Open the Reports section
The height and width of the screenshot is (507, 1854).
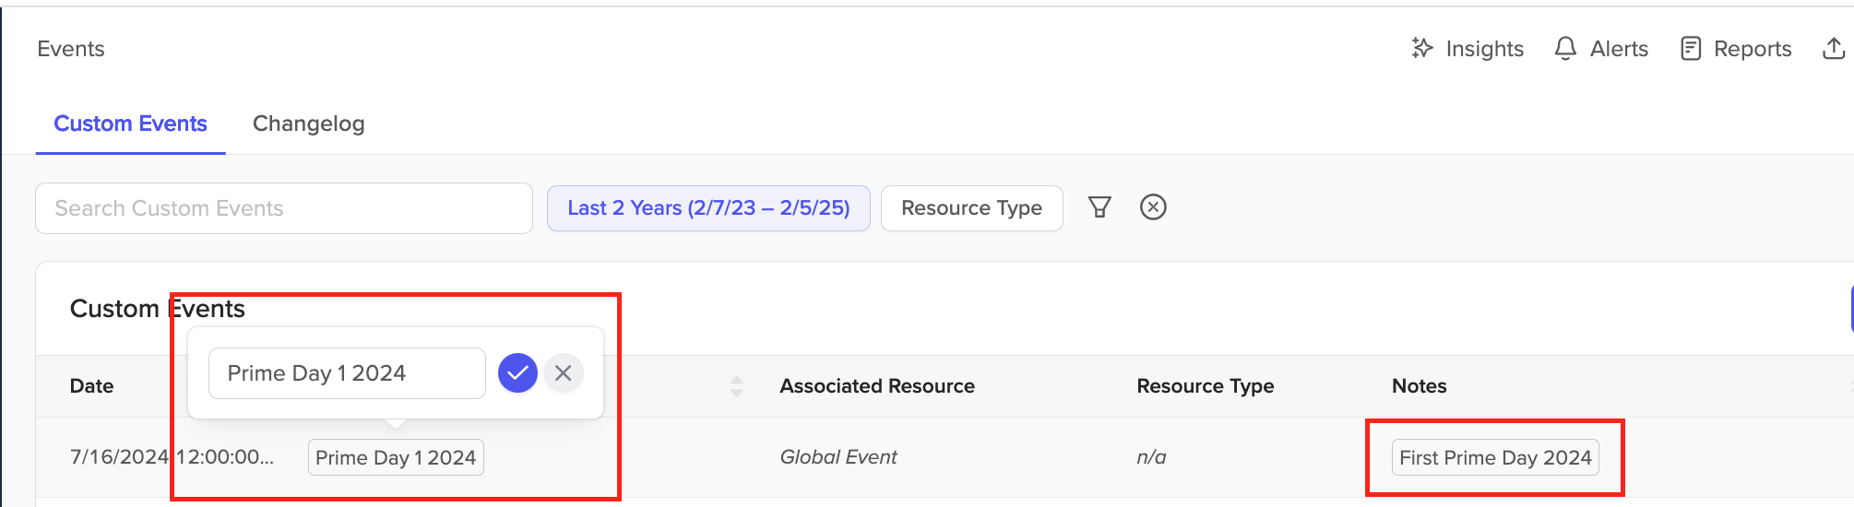click(1736, 49)
